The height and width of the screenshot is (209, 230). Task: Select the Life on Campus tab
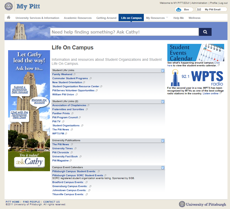131,18
